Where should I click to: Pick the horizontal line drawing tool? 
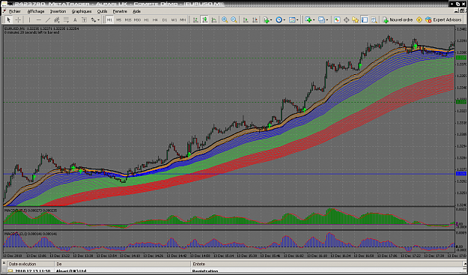tap(38, 20)
